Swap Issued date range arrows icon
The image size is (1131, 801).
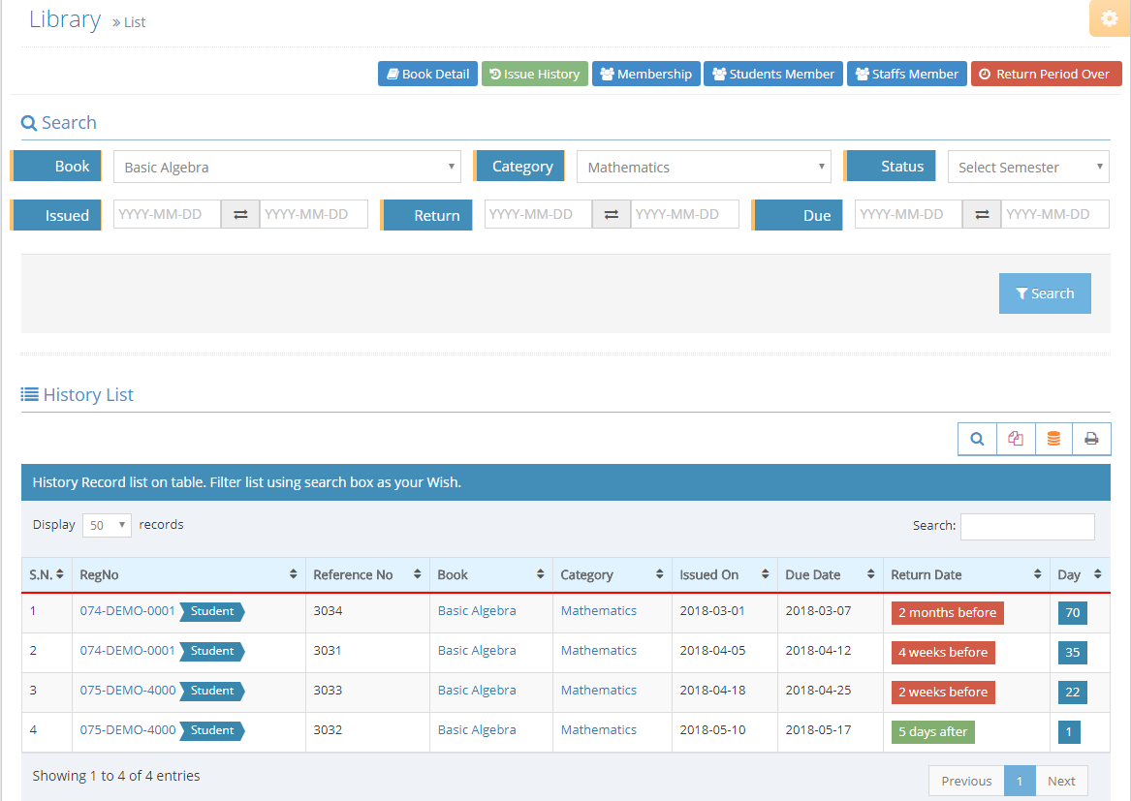point(240,215)
